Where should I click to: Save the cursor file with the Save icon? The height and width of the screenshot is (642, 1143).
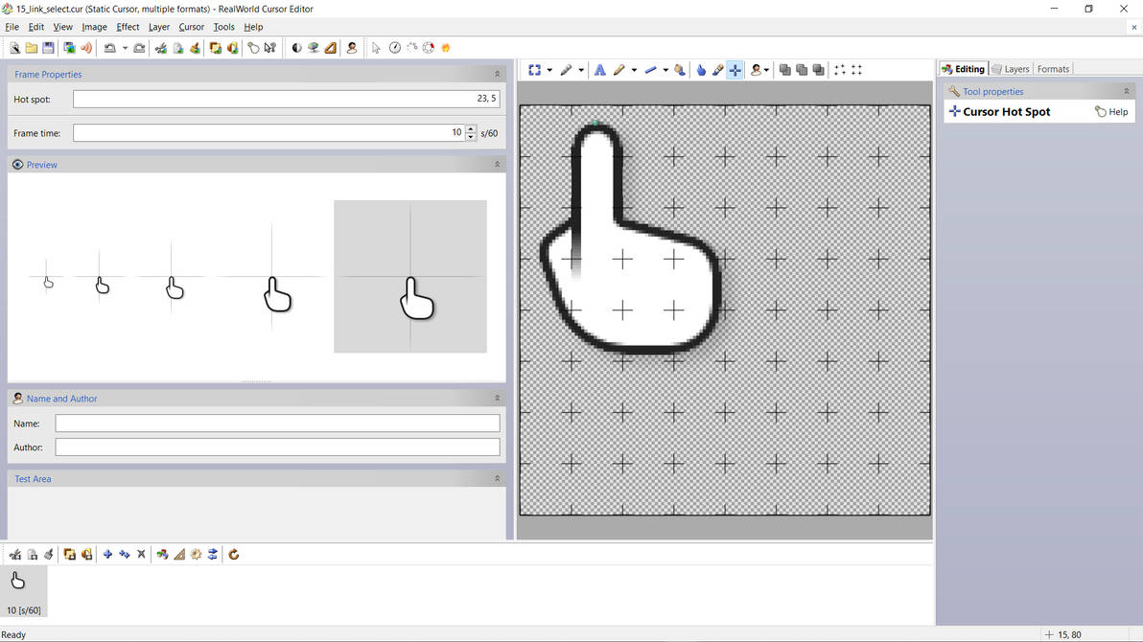coord(48,47)
